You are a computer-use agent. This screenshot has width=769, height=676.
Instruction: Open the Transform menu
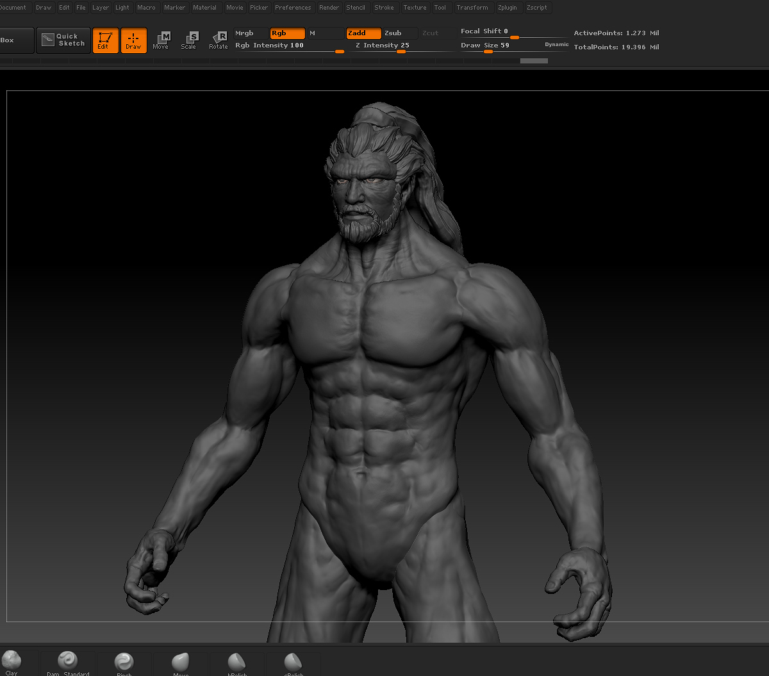[x=472, y=8]
